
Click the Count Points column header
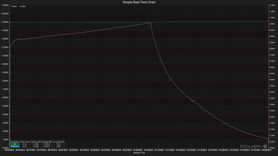pos(58,142)
